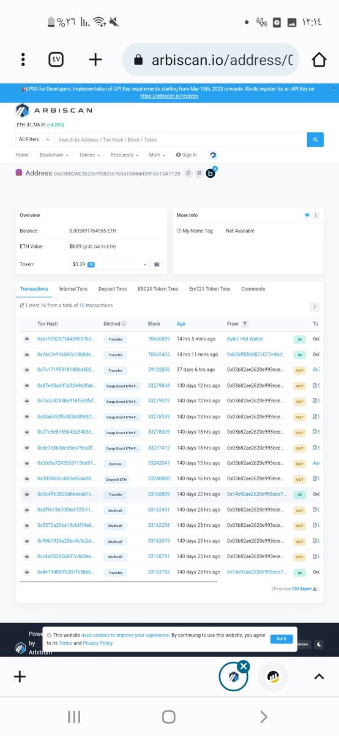Open the All Filters search dropdown
Image resolution: width=339 pixels, height=736 pixels.
click(35, 140)
